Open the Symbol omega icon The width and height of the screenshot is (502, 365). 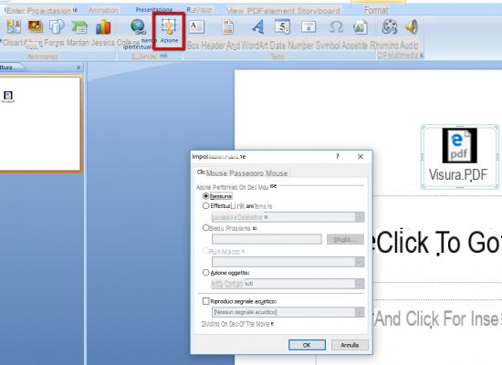point(336,26)
